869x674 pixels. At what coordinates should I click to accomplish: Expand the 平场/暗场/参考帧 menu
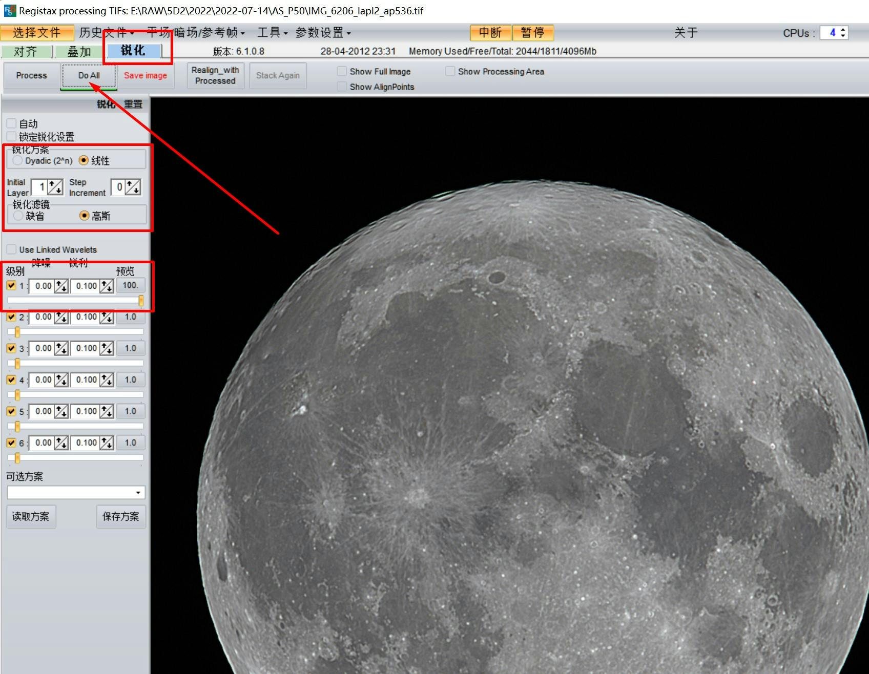pos(196,33)
